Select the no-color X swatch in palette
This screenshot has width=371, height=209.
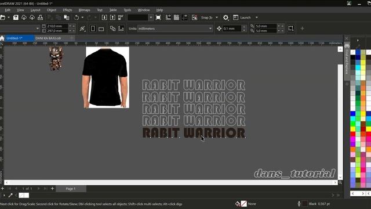(x=353, y=52)
